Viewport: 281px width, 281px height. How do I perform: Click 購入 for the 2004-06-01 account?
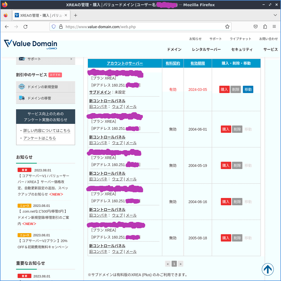click(226, 129)
